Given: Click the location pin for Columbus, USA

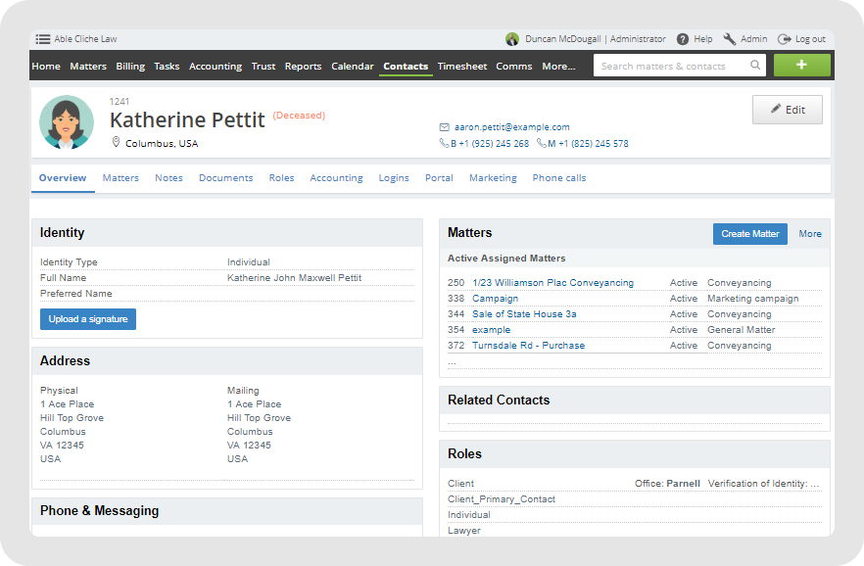Looking at the screenshot, I should [x=116, y=141].
